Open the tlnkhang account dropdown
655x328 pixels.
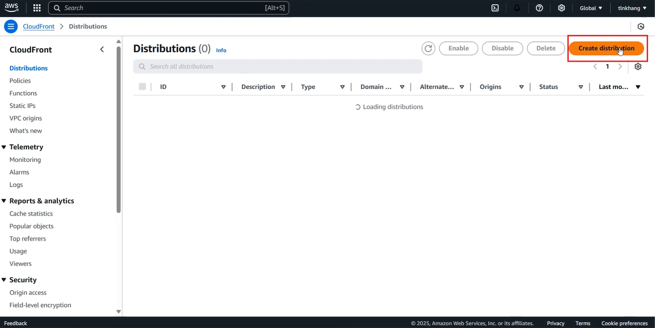[x=632, y=8]
